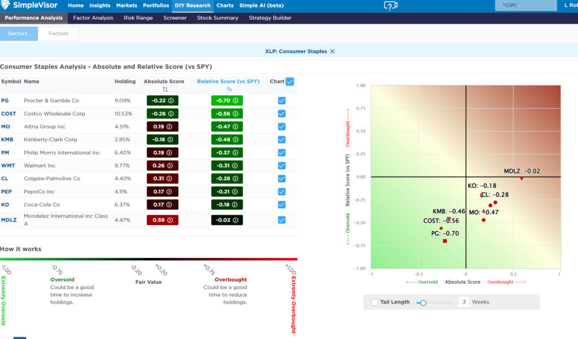Enable the Tail Length checkbox

375,302
